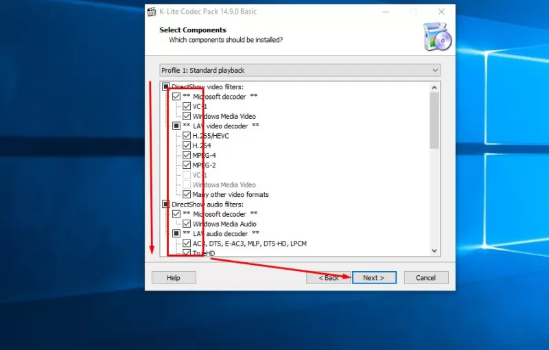Select the 'MPEG-2' row text
Viewport: 549px width, 350px height.
pos(204,165)
